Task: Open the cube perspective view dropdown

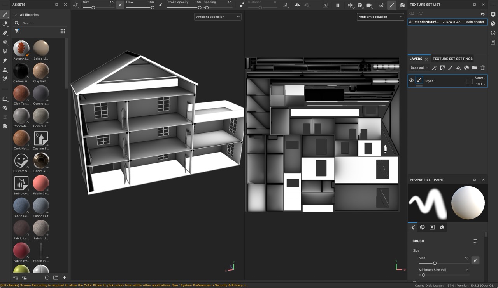Action: pos(360,5)
